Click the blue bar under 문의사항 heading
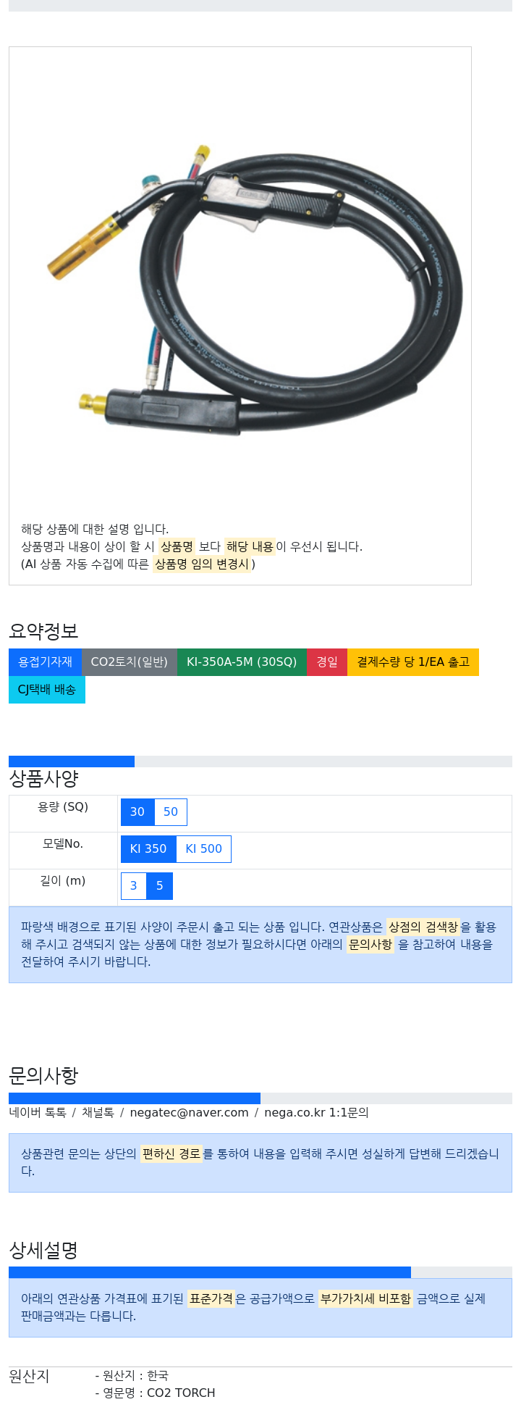The image size is (521, 1402). [x=135, y=1098]
